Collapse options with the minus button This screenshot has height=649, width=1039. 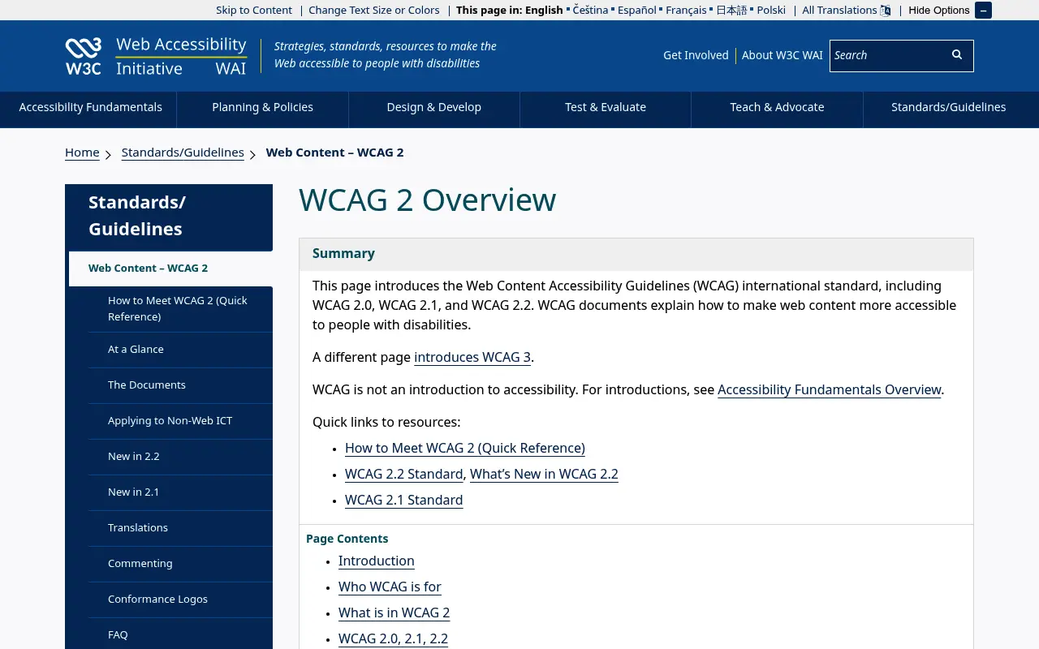tap(983, 11)
